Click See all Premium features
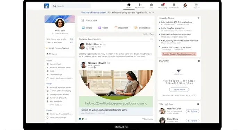Image resolution: width=243 pixels, height=130 pixels. 58,48
